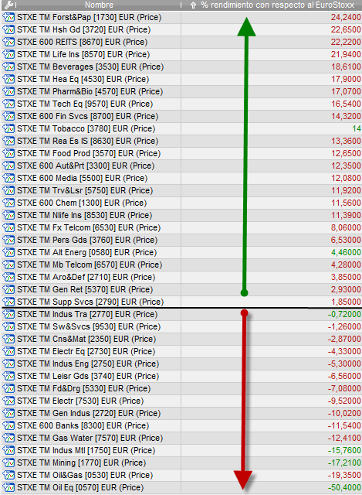Viewport: 362px width, 495px height.
Task: Click chart icon for STXE TM Forst&Pap
Action: (8, 17)
